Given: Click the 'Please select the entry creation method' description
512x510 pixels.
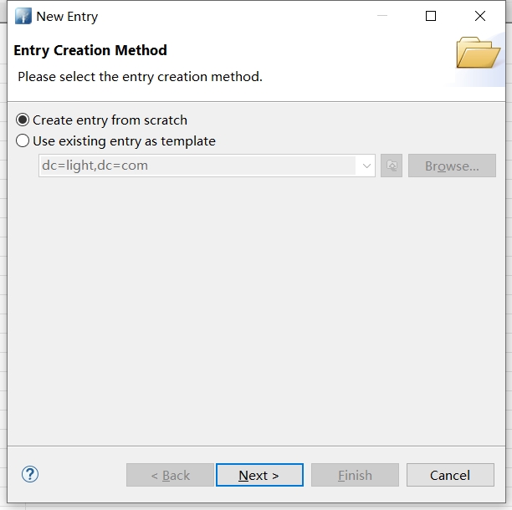Looking at the screenshot, I should tap(140, 77).
